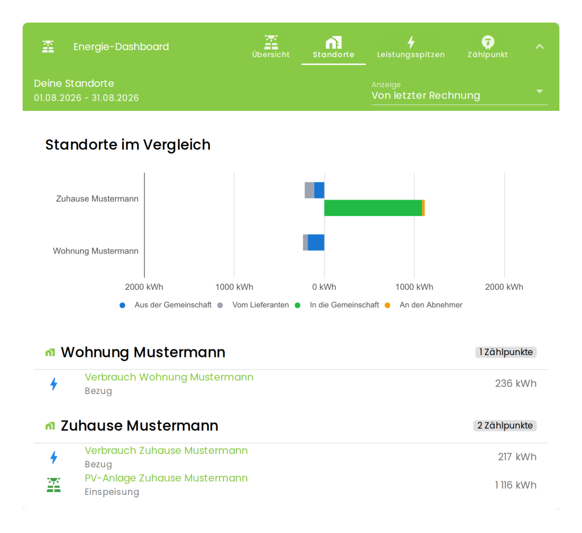Click the blue bar of Wohnung Mustermann

tap(316, 243)
